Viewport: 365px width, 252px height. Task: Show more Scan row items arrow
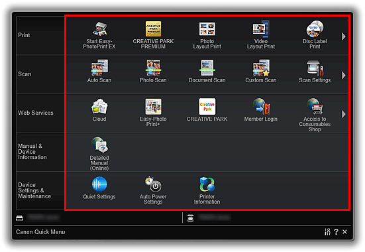pos(344,76)
